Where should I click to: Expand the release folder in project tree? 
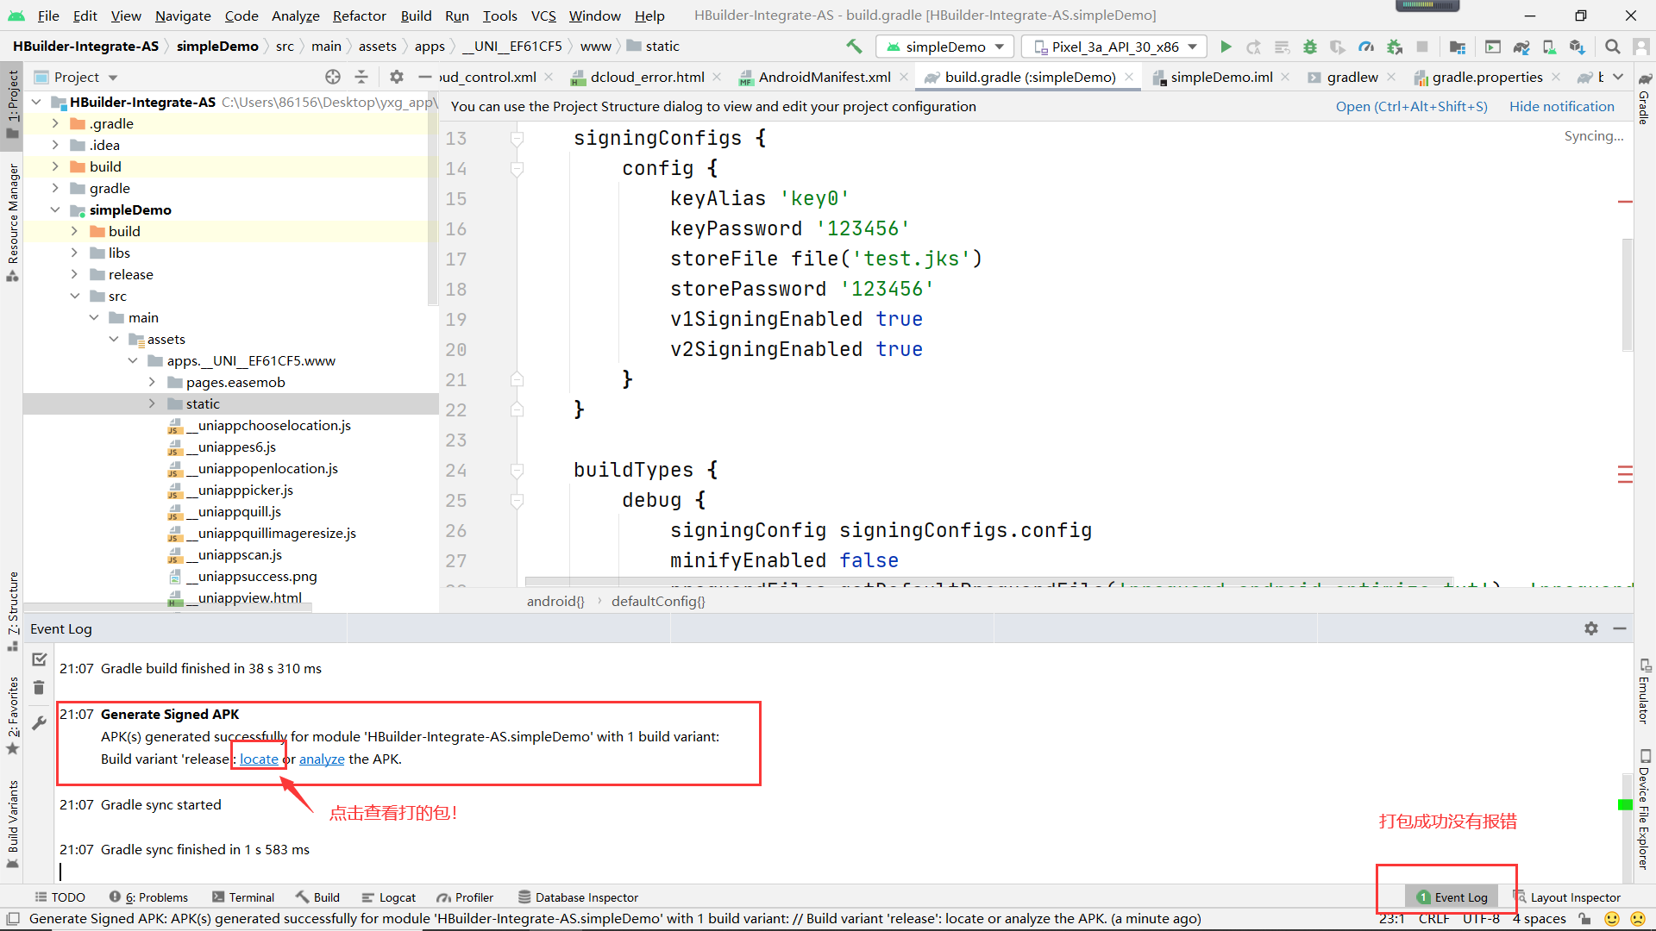(75, 274)
